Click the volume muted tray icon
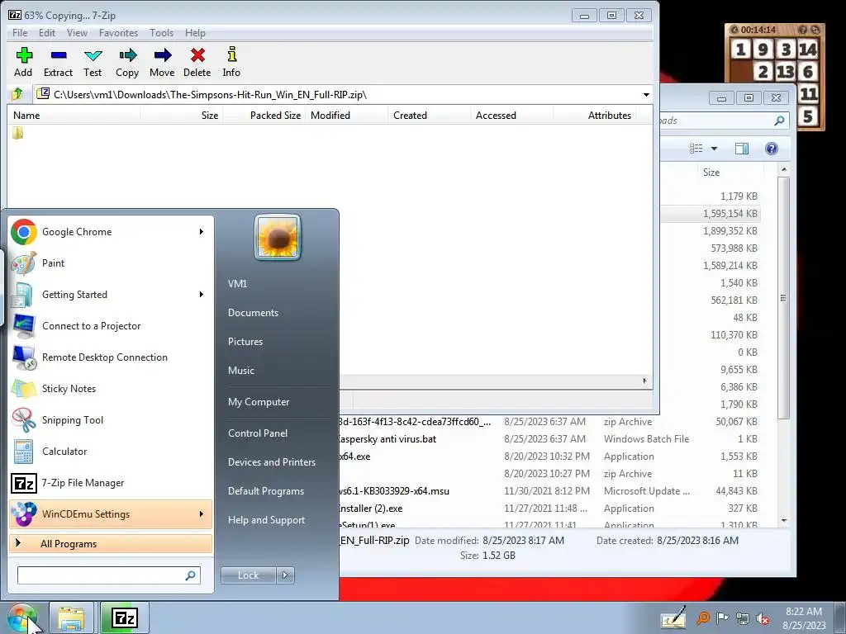 [x=763, y=619]
